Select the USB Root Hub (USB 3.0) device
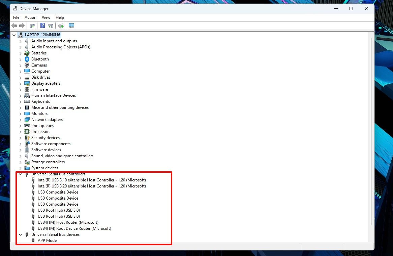Viewport: 393px width, 256px height. tap(59, 210)
